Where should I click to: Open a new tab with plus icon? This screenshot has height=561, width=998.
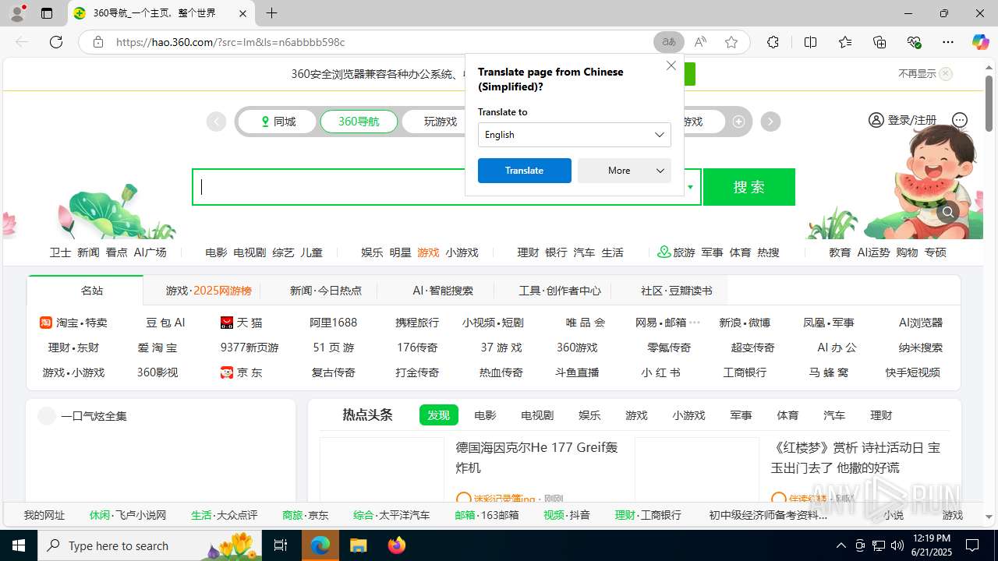click(271, 13)
